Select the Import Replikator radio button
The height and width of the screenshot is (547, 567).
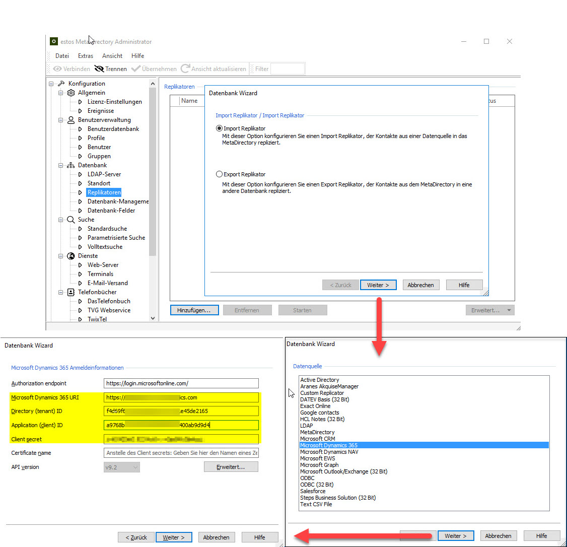coord(219,128)
